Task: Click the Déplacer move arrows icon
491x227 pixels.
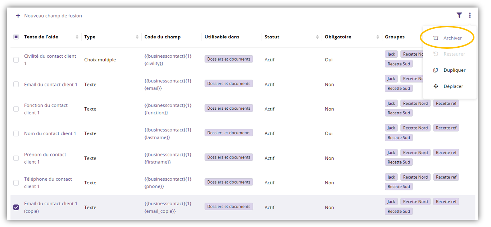Action: [436, 86]
